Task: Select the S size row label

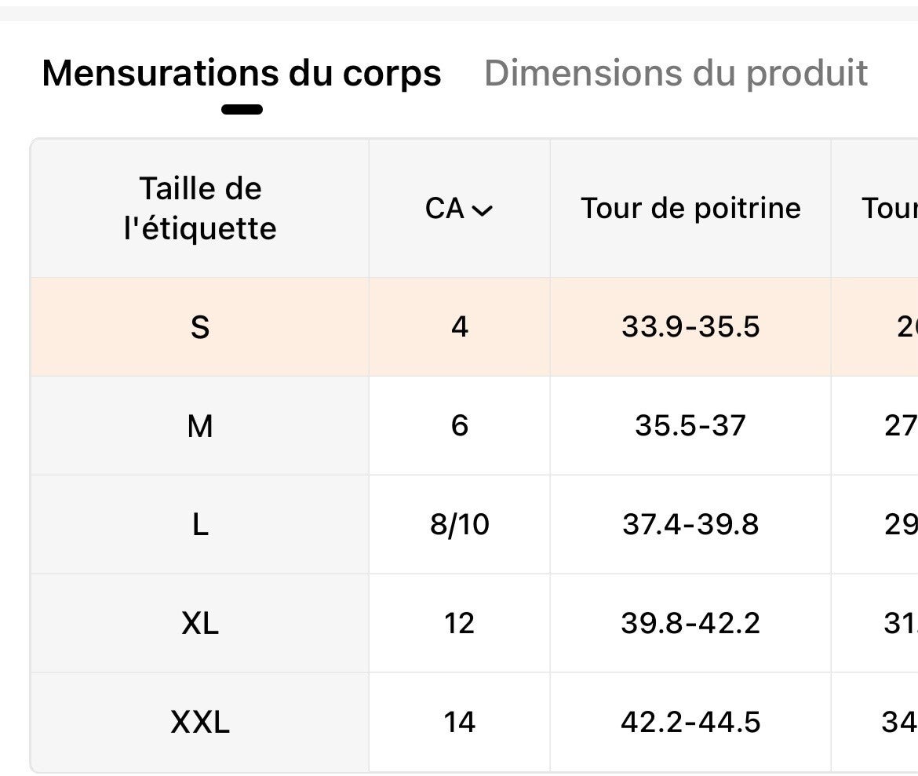Action: pos(200,326)
